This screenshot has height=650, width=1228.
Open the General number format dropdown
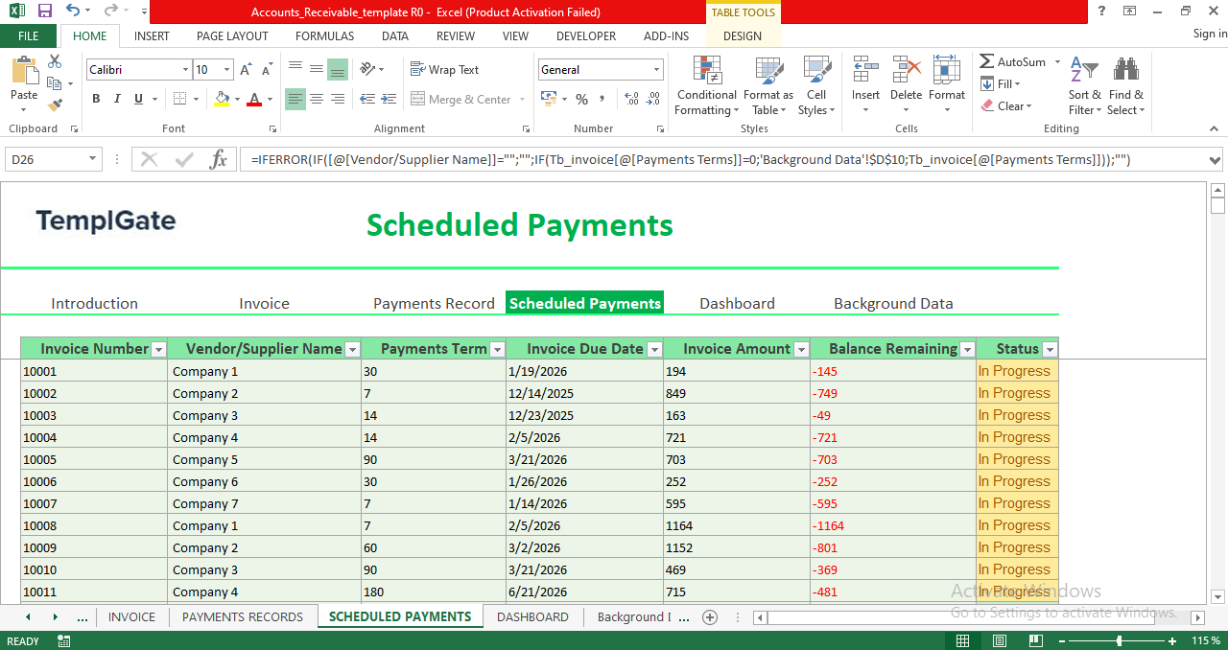pos(657,70)
